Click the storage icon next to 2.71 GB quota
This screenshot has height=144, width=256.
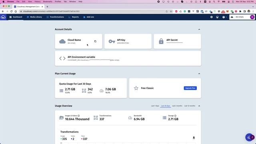pyautogui.click(x=61, y=91)
